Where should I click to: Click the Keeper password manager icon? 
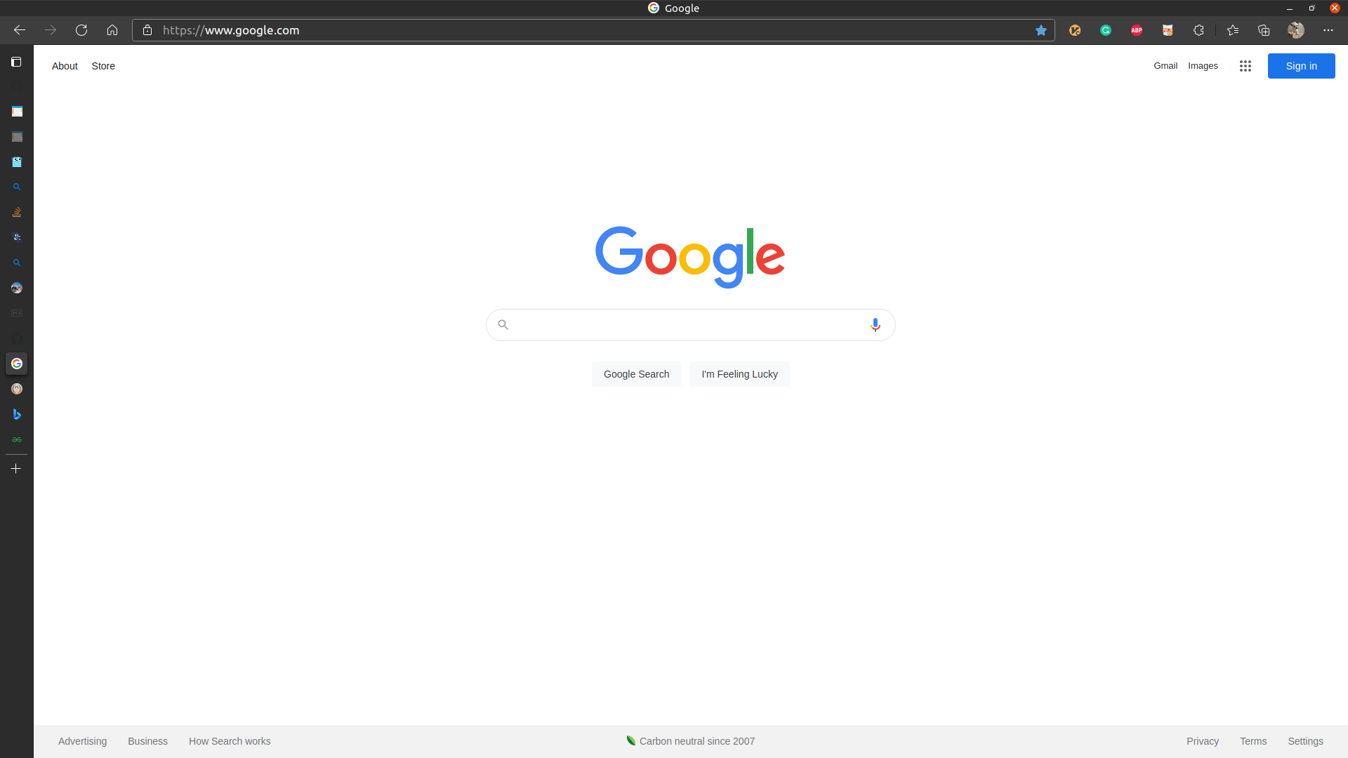1075,29
